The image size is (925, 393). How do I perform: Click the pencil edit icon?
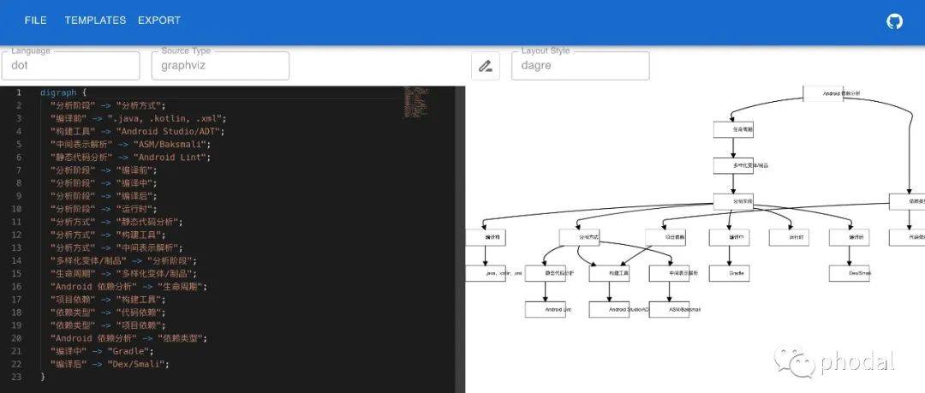click(x=486, y=66)
